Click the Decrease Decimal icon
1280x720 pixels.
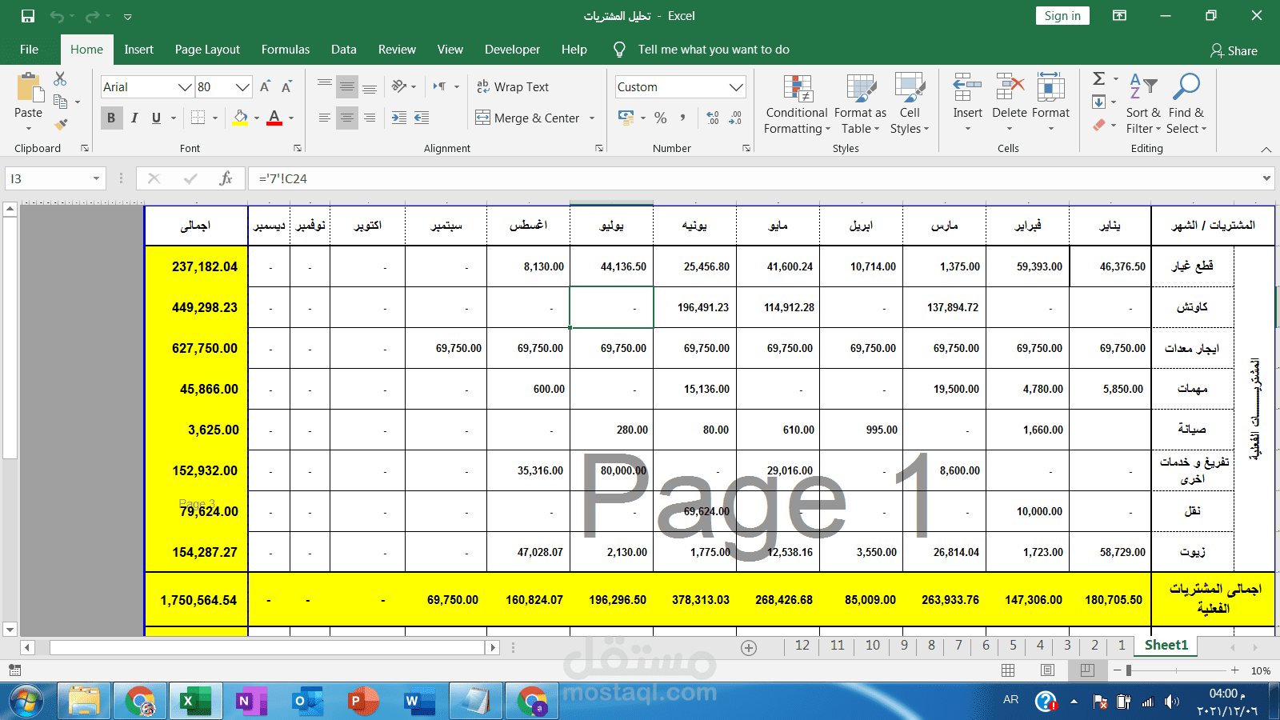pyautogui.click(x=736, y=118)
